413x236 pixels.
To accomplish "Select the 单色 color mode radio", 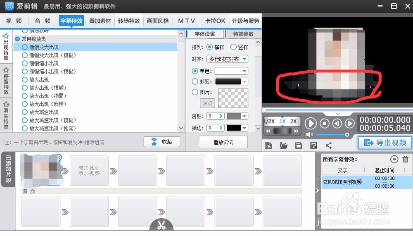I will pyautogui.click(x=195, y=71).
